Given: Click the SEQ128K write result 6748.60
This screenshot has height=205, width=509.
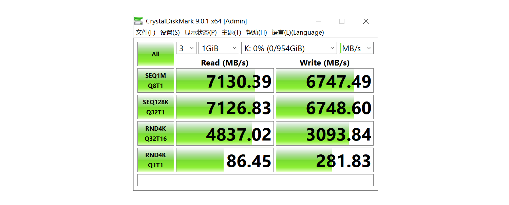Looking at the screenshot, I should [x=325, y=107].
